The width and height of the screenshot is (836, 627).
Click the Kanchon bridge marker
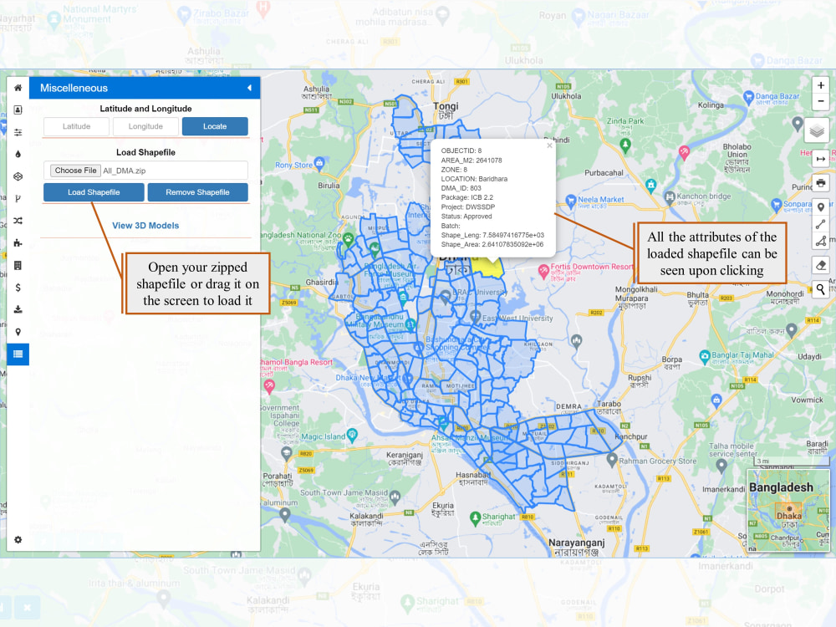pos(670,197)
